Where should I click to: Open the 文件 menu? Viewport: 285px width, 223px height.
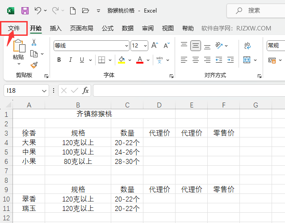[14, 28]
